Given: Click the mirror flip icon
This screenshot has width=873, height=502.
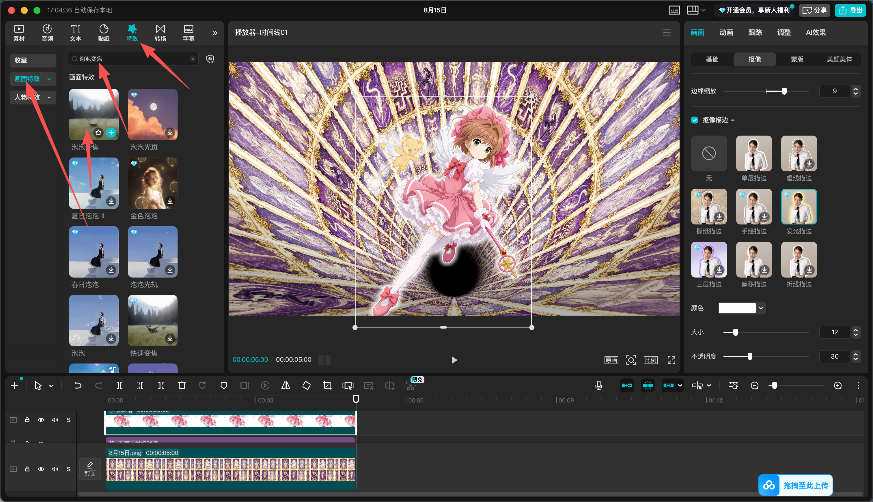Looking at the screenshot, I should click(286, 385).
